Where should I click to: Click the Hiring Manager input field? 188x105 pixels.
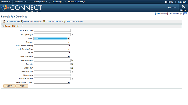52,60
